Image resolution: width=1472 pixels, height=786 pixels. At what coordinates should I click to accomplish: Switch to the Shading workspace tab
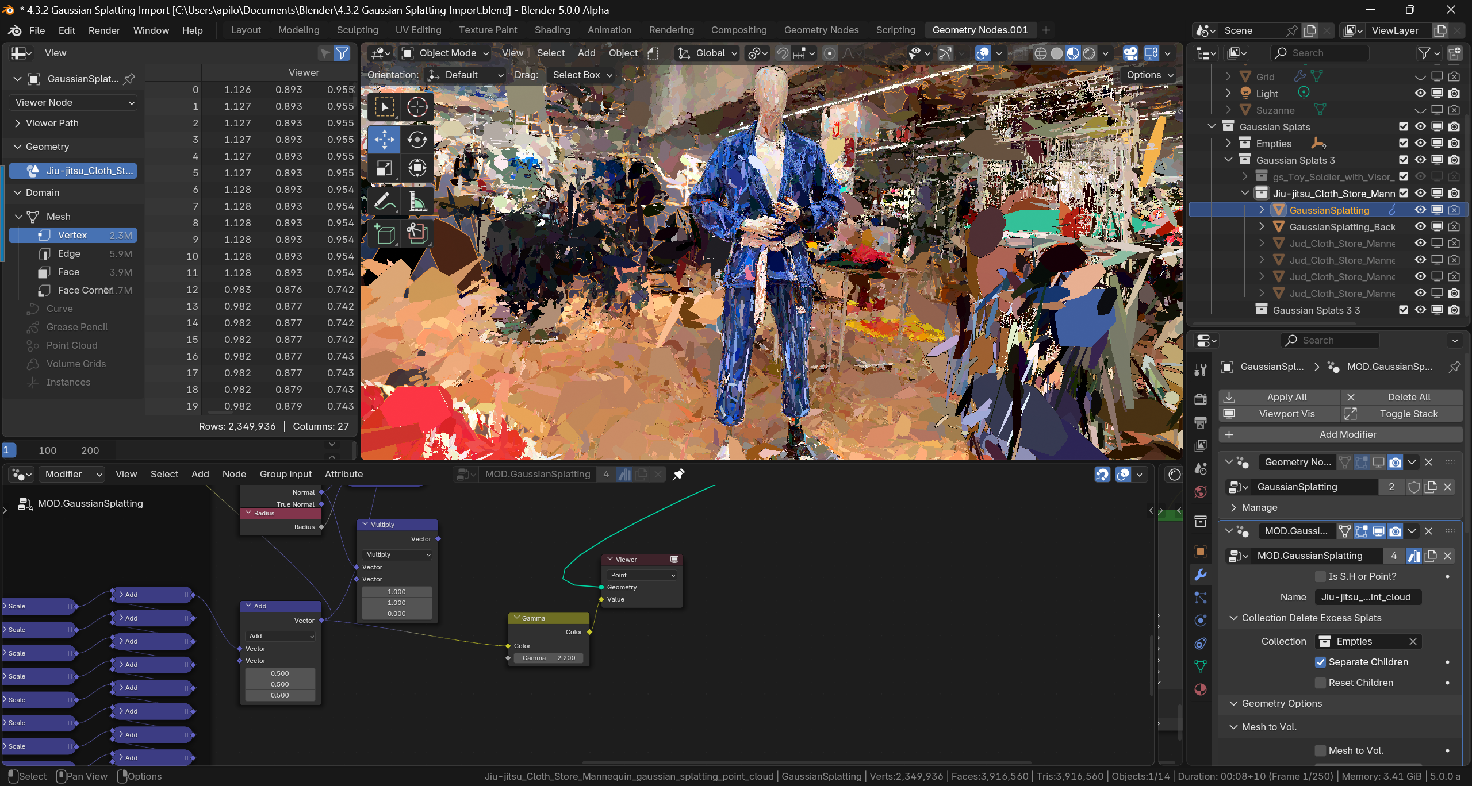(x=552, y=30)
